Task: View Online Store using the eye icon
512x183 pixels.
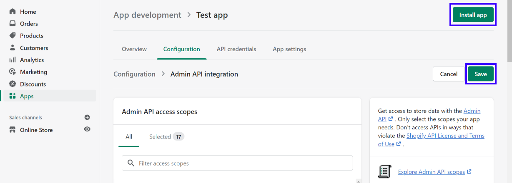Action: click(87, 129)
